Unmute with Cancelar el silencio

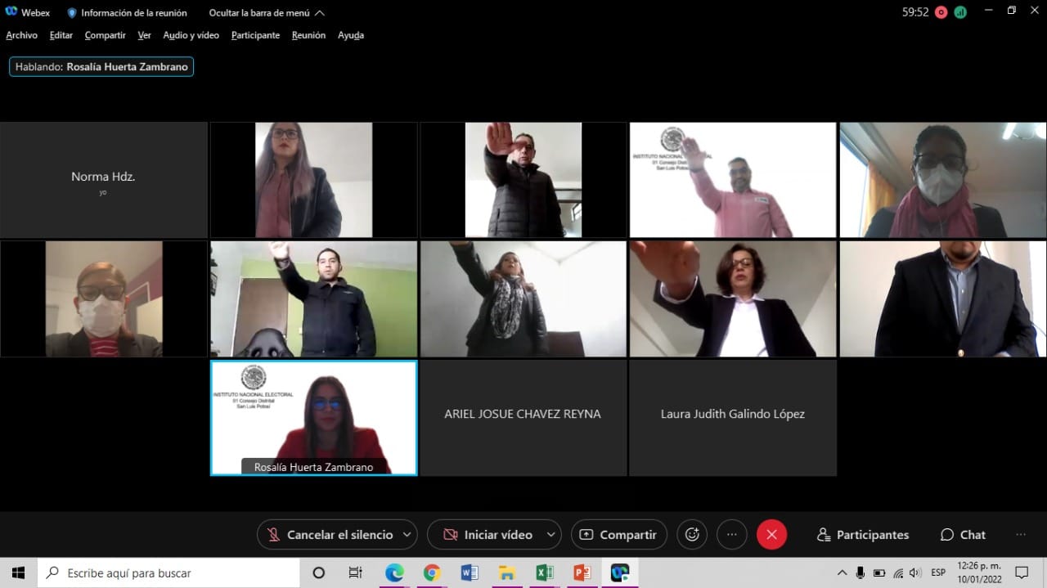tap(330, 535)
